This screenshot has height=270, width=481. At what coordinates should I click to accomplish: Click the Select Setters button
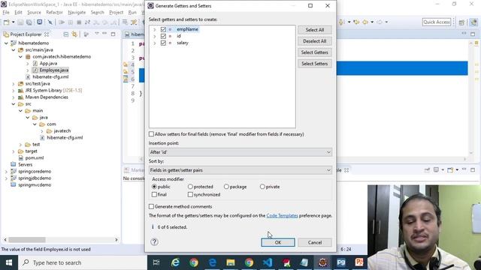click(x=315, y=64)
